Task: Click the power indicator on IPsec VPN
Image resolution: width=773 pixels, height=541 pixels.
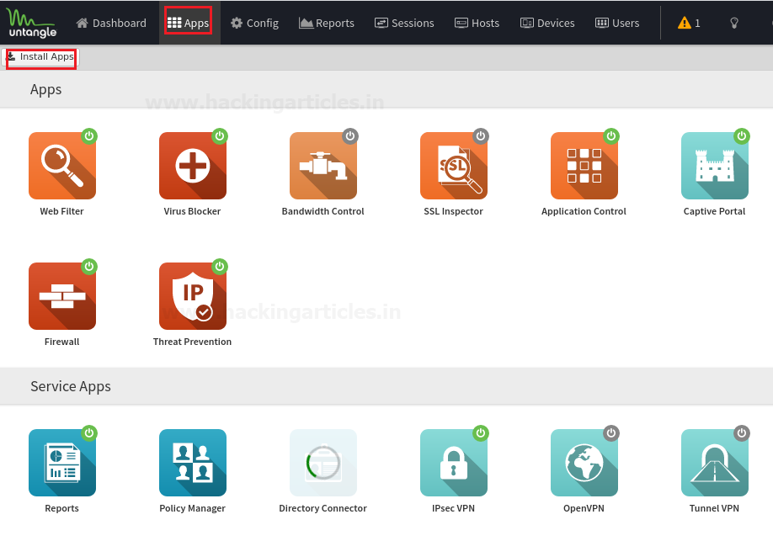Action: coord(481,433)
